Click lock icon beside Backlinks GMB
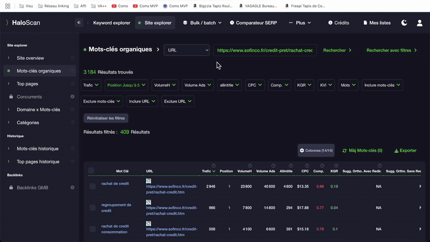The image size is (430, 242). click(x=11, y=187)
